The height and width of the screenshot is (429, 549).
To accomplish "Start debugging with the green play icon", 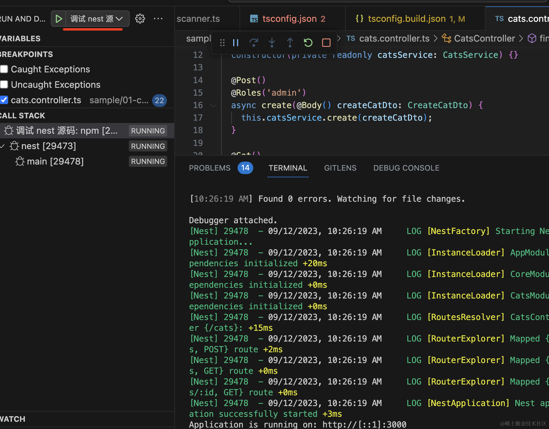I will click(59, 19).
